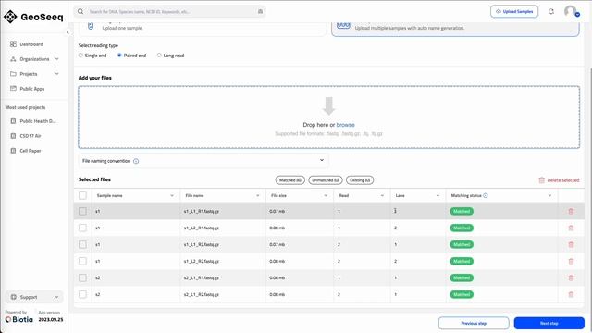
Task: Expand the Organizations chevron
Action: [x=57, y=59]
